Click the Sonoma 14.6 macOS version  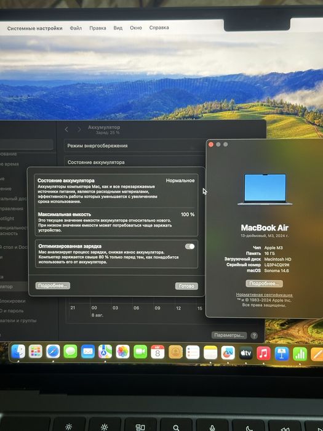[277, 271]
